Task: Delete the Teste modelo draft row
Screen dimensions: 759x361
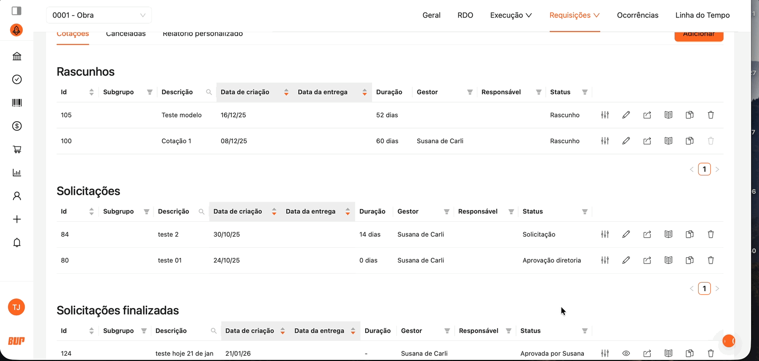Action: tap(711, 115)
